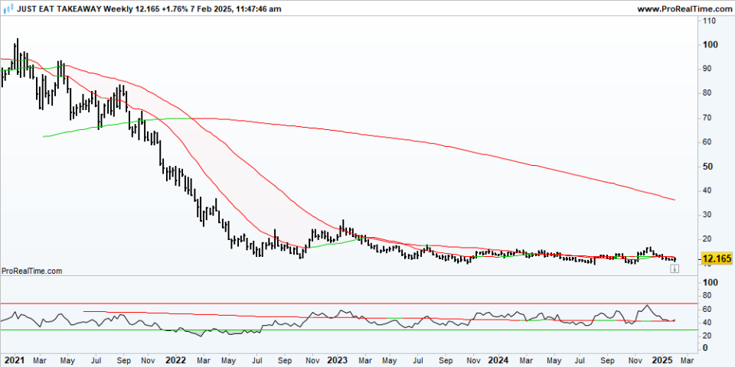Image resolution: width=735 pixels, height=367 pixels.
Task: Click the 30 label on the price axis
Action: [707, 215]
